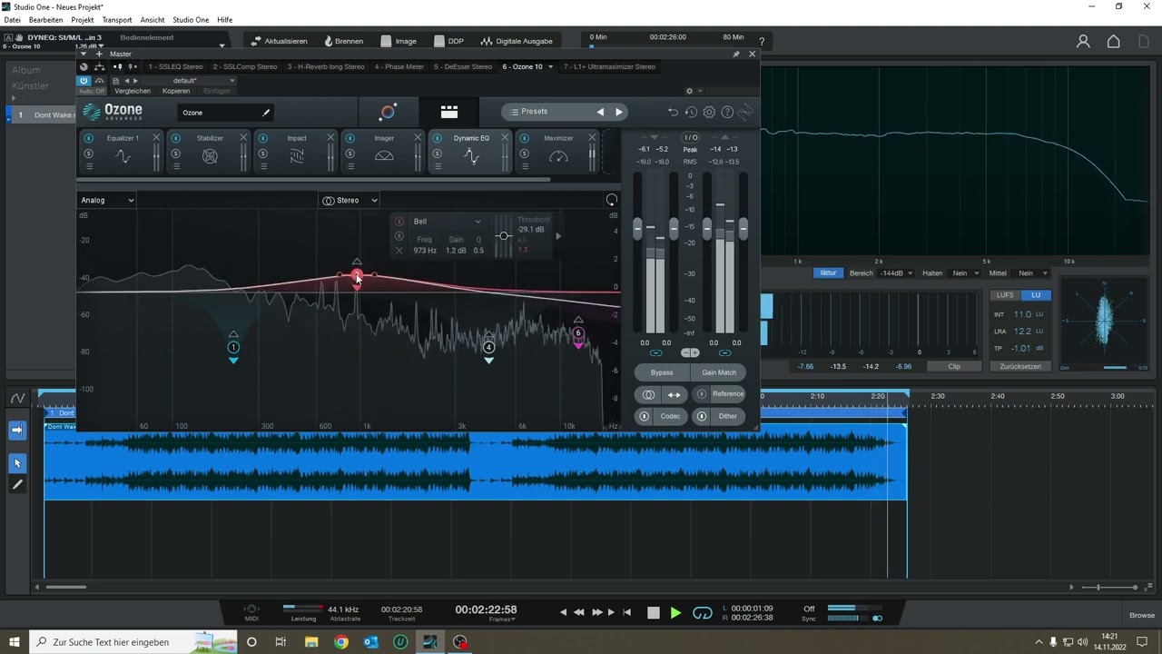Open the Ozone undo history clock icon
The image size is (1162, 654).
pos(691,112)
